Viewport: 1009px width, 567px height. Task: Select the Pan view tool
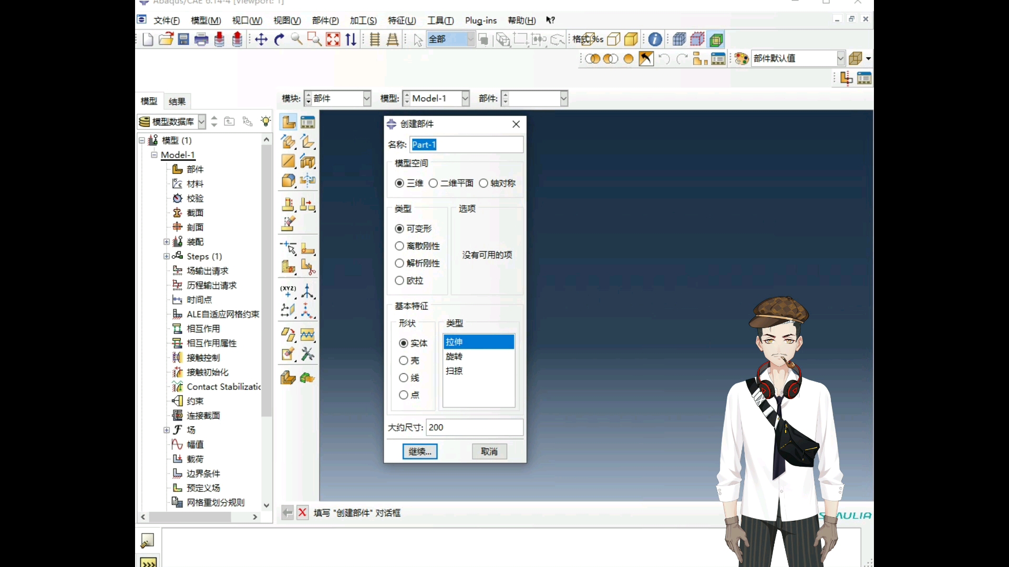click(x=261, y=39)
